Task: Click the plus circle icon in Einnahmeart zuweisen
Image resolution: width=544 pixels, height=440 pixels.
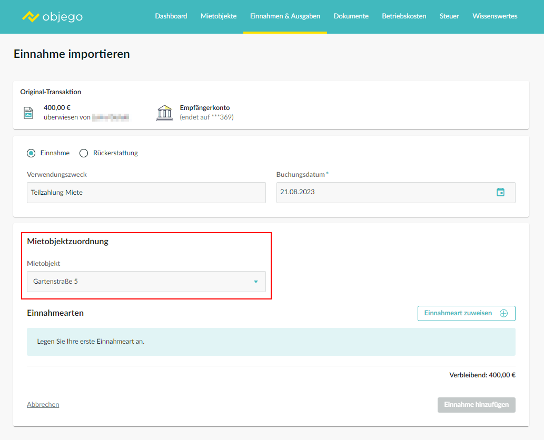Action: click(x=503, y=313)
